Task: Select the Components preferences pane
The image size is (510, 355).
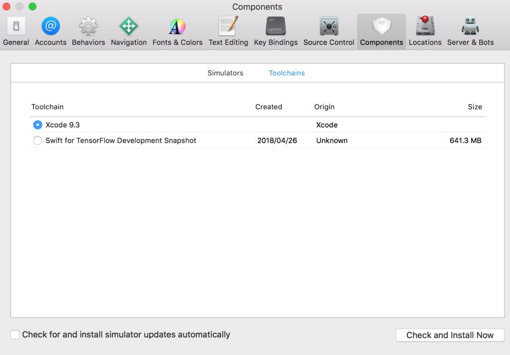Action: click(x=382, y=31)
